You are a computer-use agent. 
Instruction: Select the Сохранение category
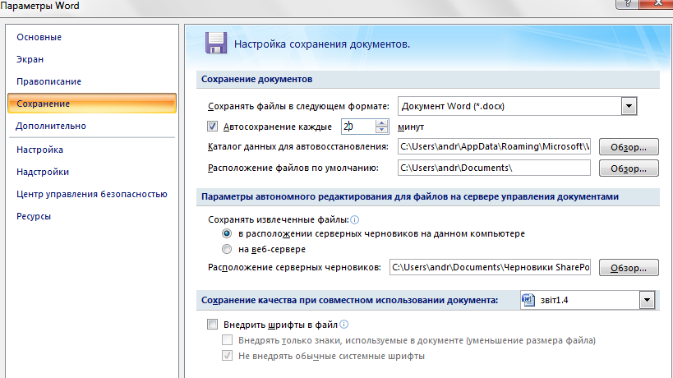click(92, 104)
